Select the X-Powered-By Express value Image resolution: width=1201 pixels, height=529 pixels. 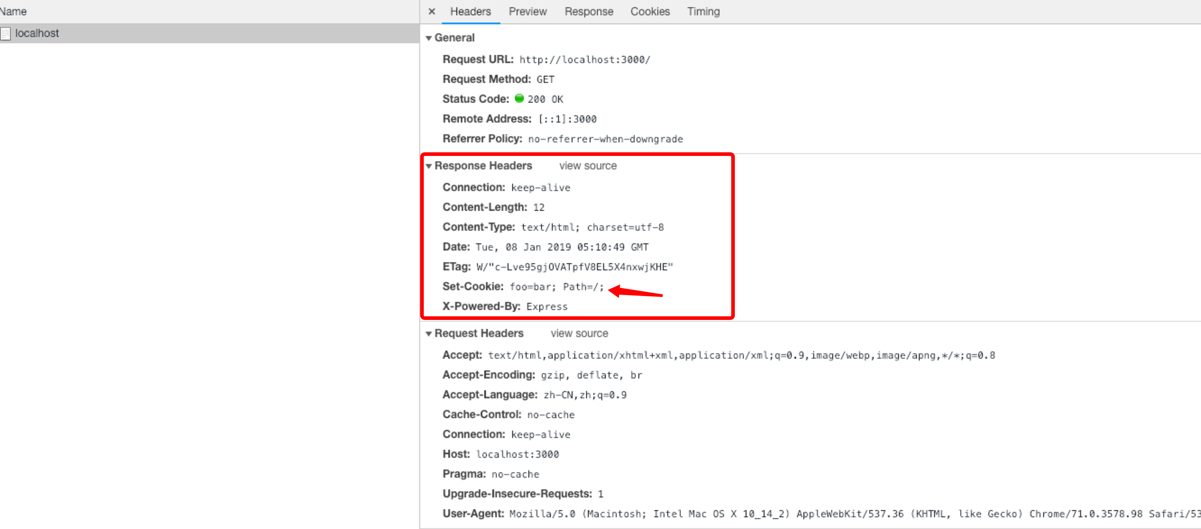click(x=547, y=307)
